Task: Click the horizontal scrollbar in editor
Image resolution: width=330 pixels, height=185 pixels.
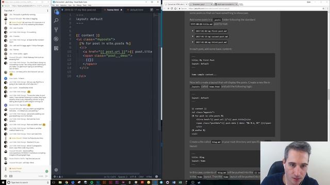Action: [107, 174]
